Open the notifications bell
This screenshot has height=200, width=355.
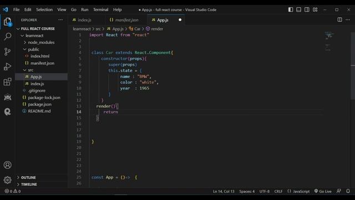point(348,191)
